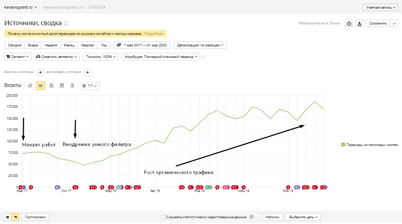Image resolution: width=402 pixels, height=224 pixels.
Task: Switch to map view icon
Action: [72, 86]
